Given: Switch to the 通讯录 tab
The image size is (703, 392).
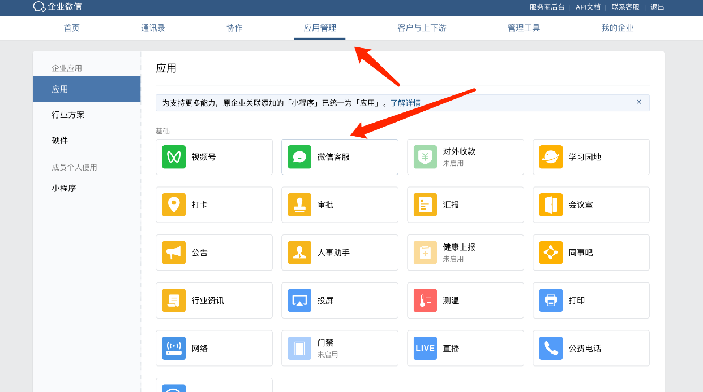Looking at the screenshot, I should [153, 28].
